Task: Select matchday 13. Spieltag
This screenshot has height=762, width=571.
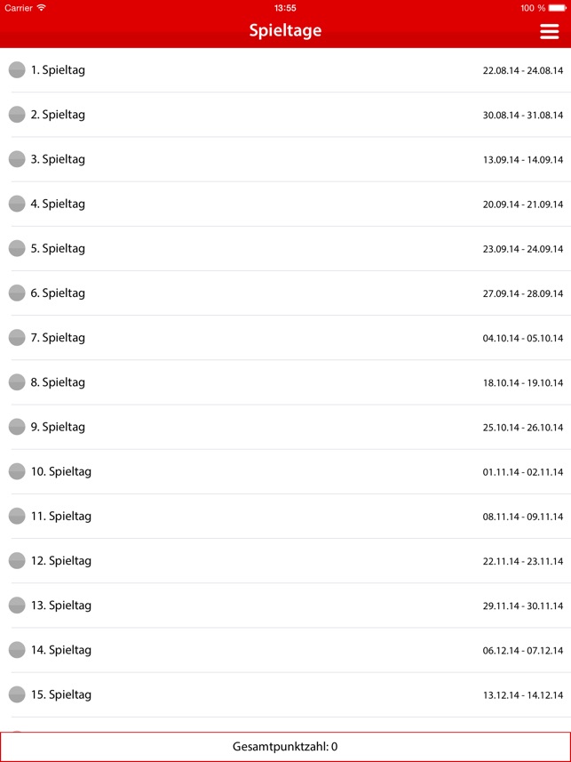Action: (286, 606)
